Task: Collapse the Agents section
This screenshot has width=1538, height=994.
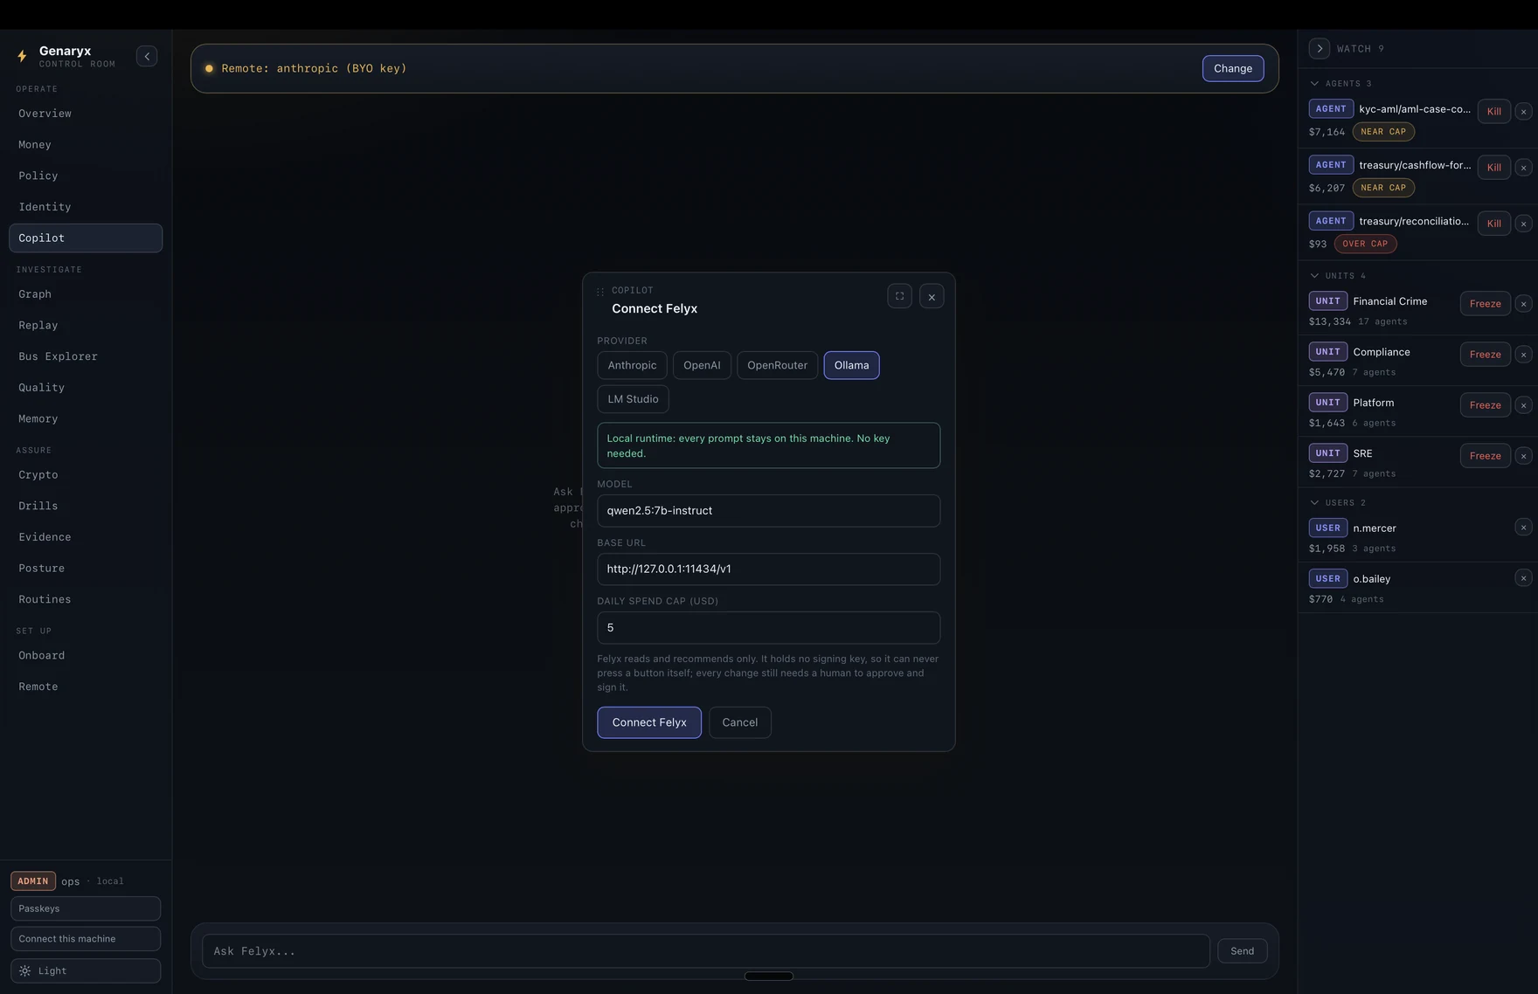Action: click(1314, 84)
